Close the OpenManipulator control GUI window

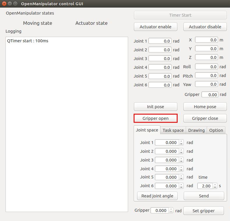(4, 4)
